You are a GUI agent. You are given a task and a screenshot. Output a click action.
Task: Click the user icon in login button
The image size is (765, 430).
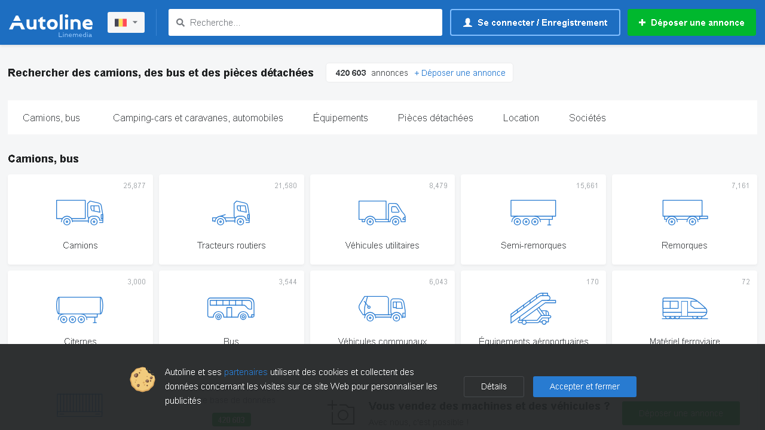pos(467,23)
